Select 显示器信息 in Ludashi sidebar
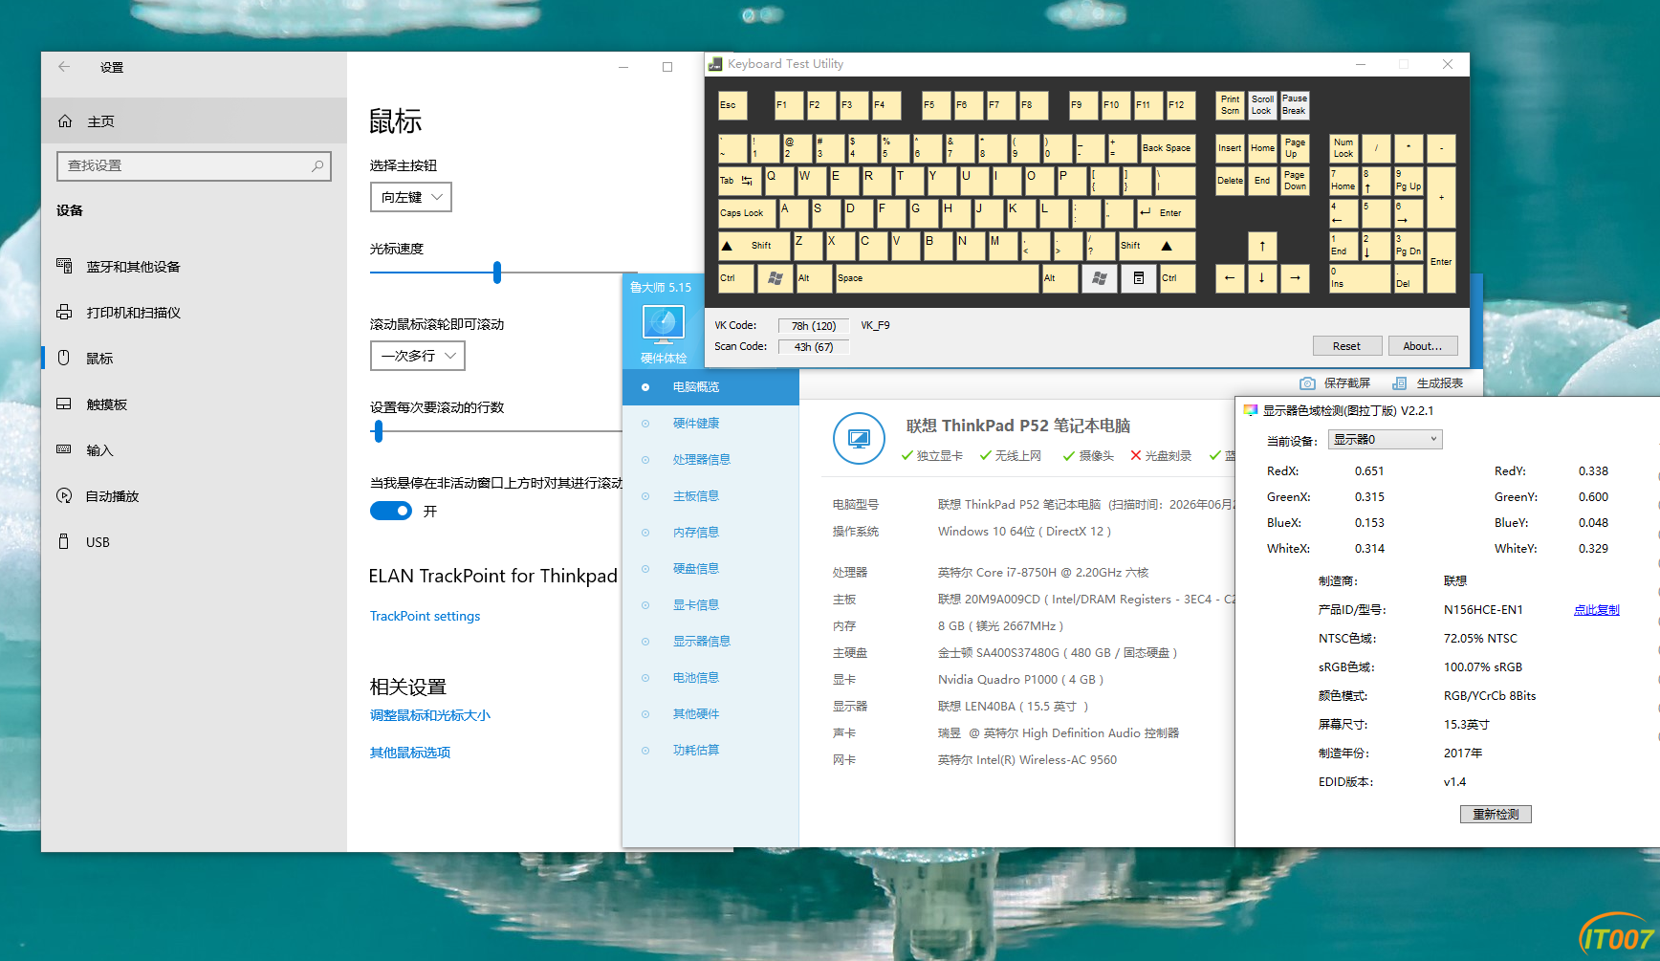This screenshot has height=961, width=1660. [x=710, y=642]
